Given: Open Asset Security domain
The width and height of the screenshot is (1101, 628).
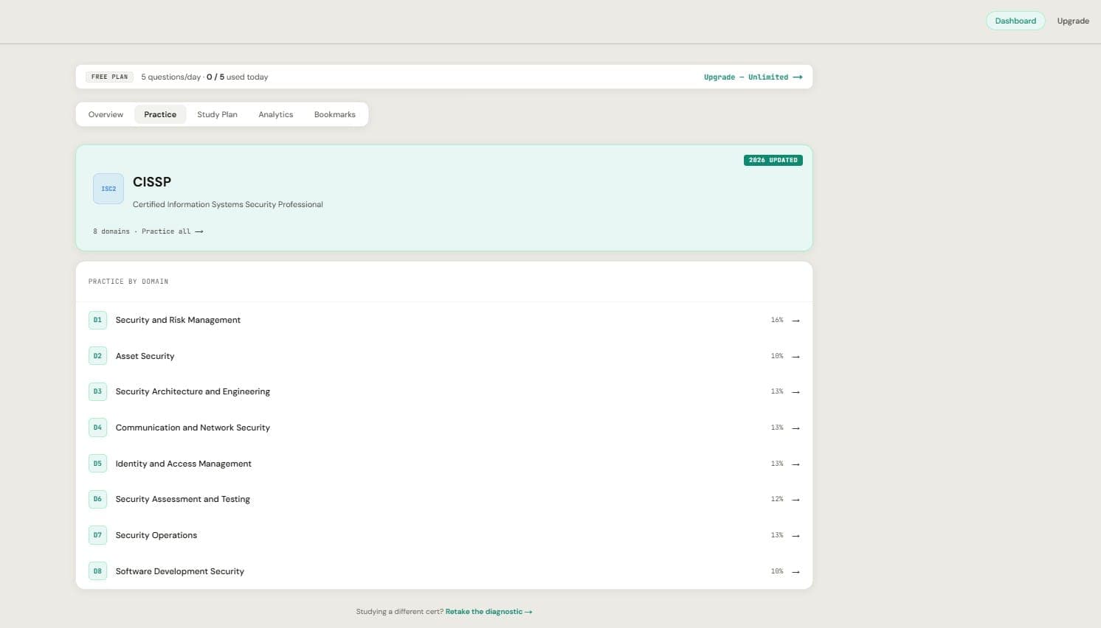Looking at the screenshot, I should (444, 356).
